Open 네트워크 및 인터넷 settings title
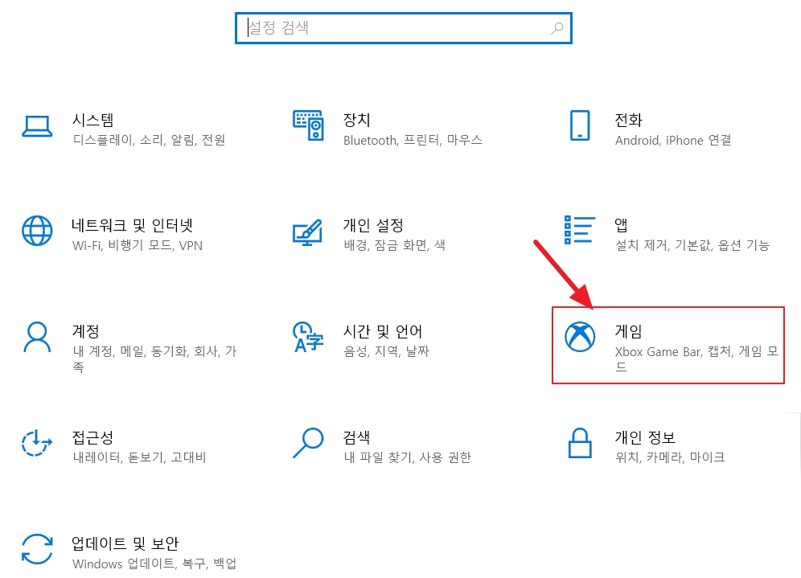Image resolution: width=801 pixels, height=578 pixels. point(133,225)
